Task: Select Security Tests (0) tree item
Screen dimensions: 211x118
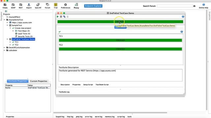Action: point(25,36)
